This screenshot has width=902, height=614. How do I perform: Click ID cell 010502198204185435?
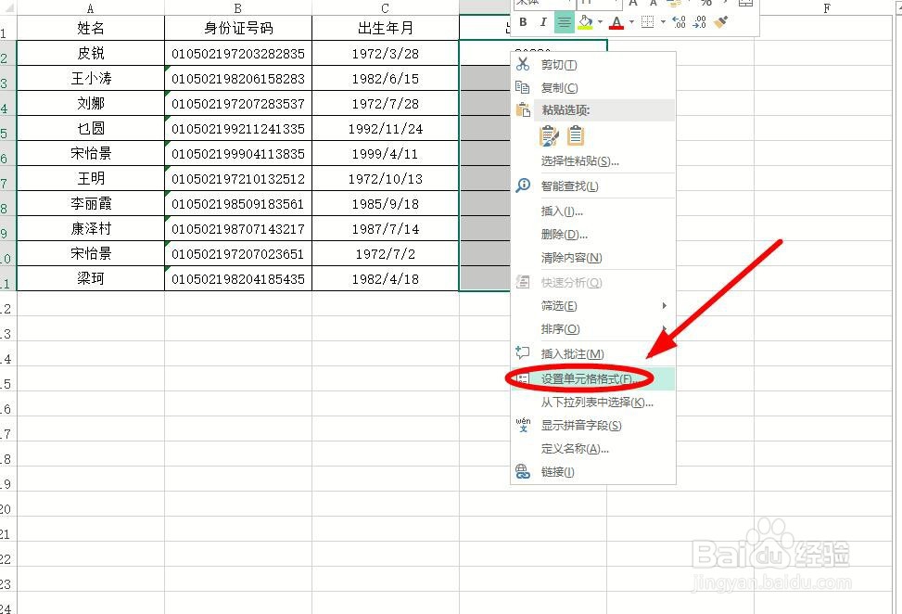238,278
